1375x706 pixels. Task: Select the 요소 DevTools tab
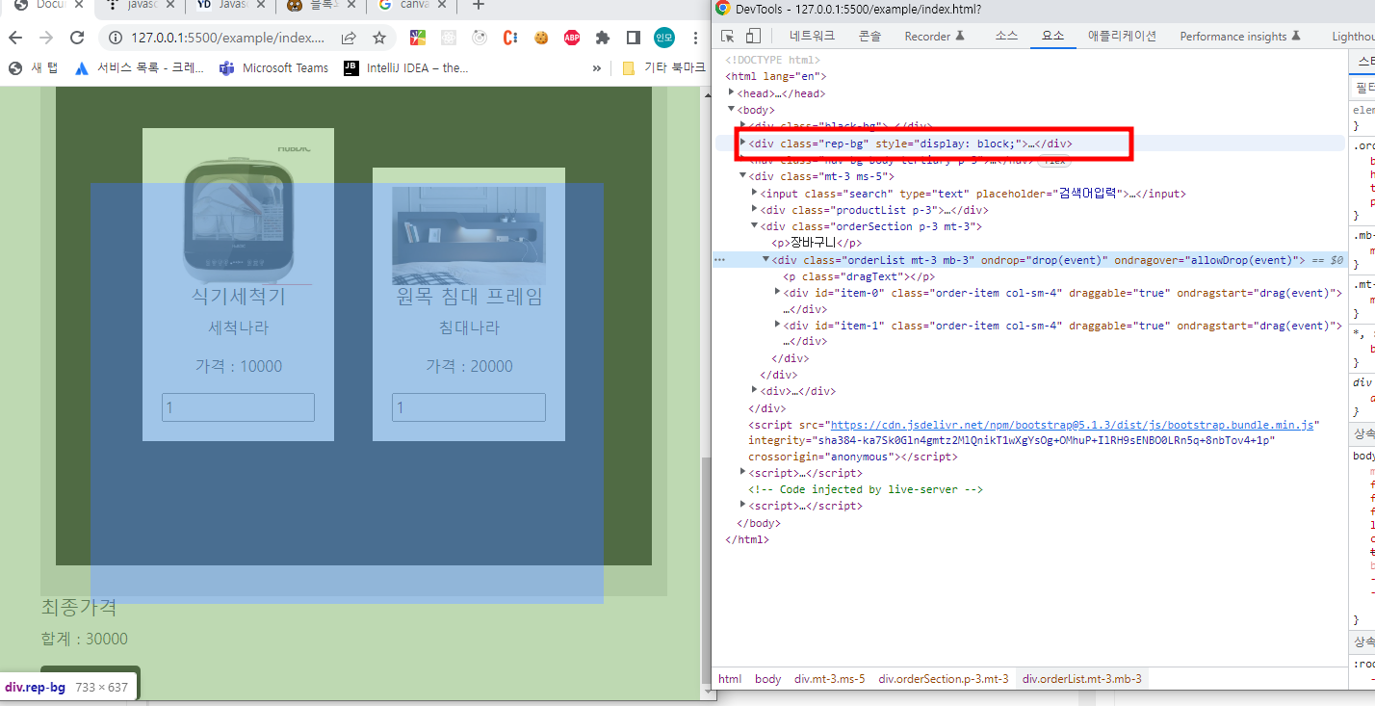click(x=1053, y=37)
